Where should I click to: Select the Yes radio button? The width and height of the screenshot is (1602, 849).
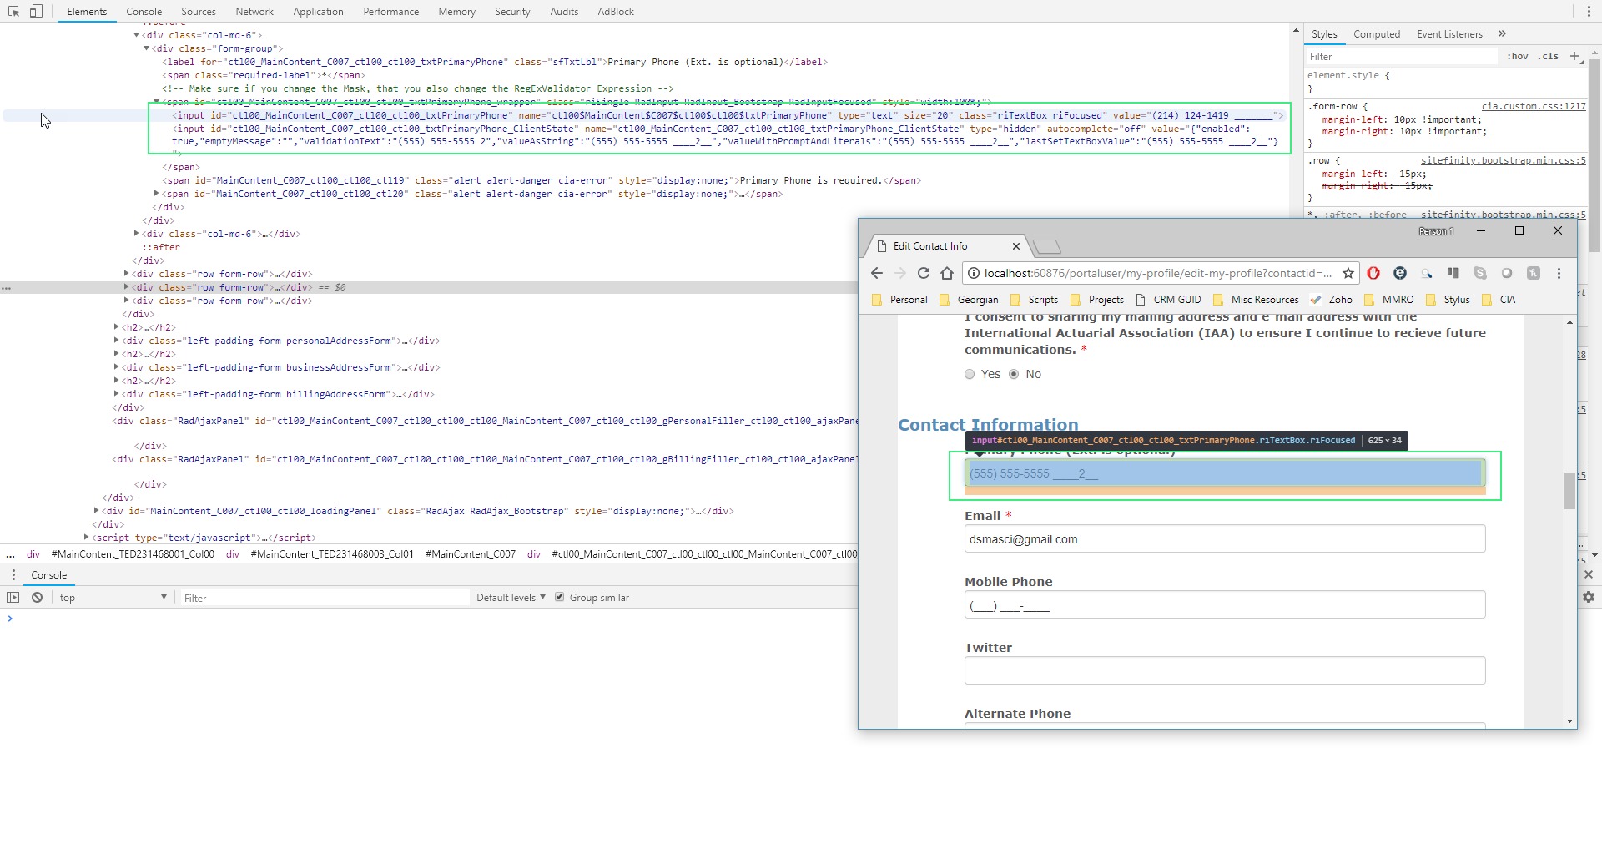tap(970, 374)
